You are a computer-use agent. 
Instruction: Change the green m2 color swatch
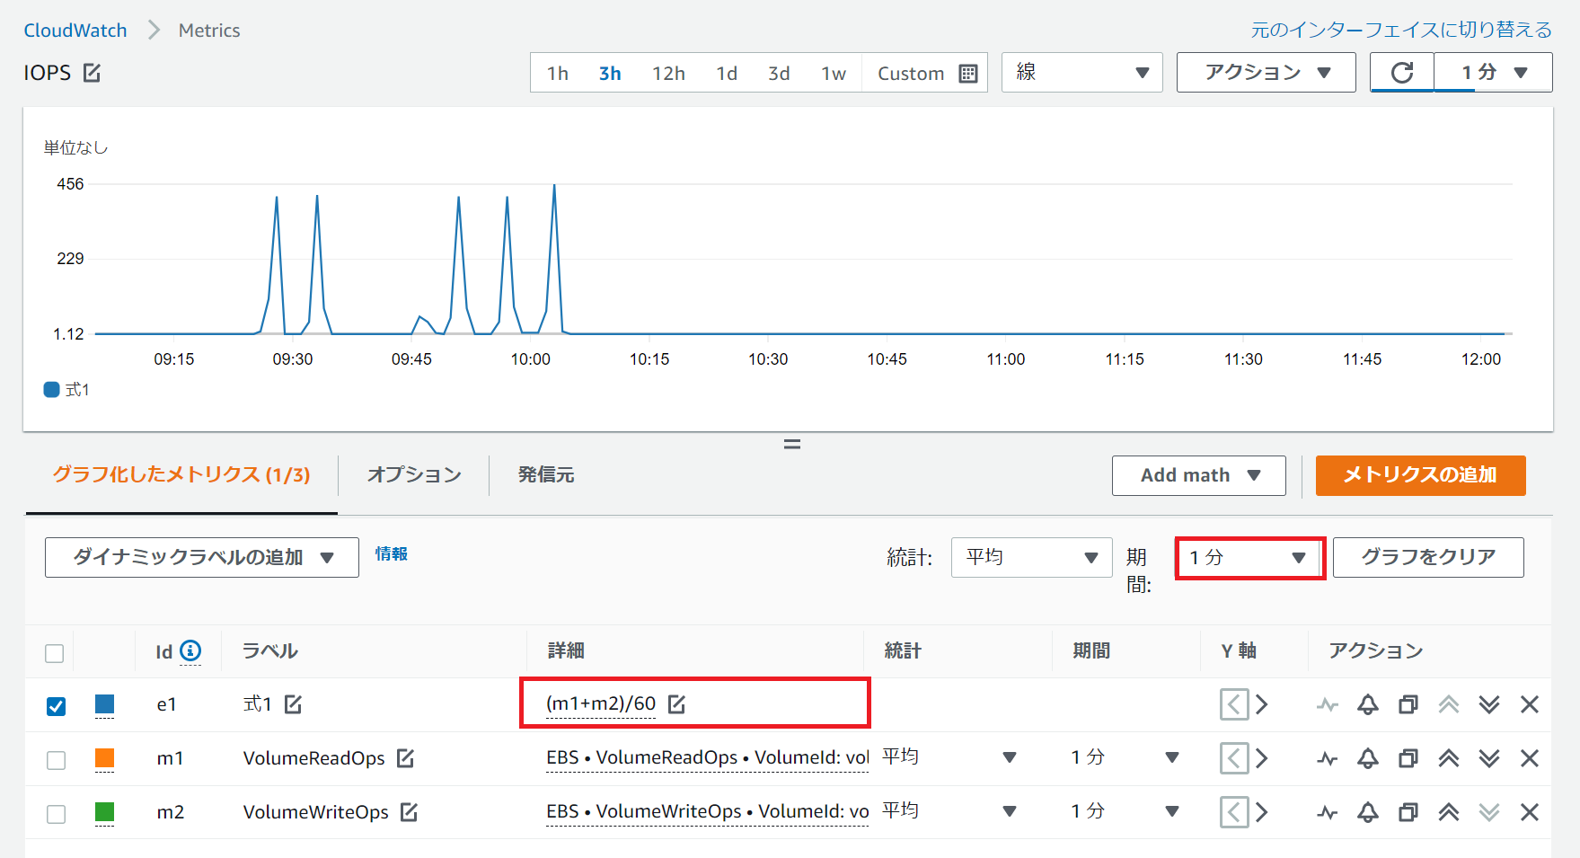[x=104, y=813]
